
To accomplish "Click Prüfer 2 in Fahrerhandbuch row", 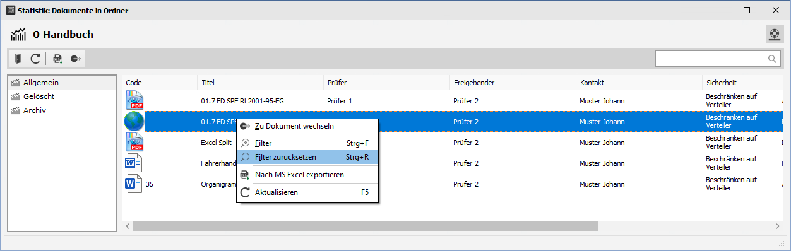I will 466,163.
